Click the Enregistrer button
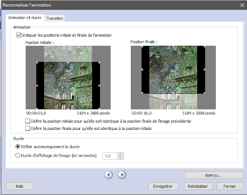247x195 pixels. point(163,186)
